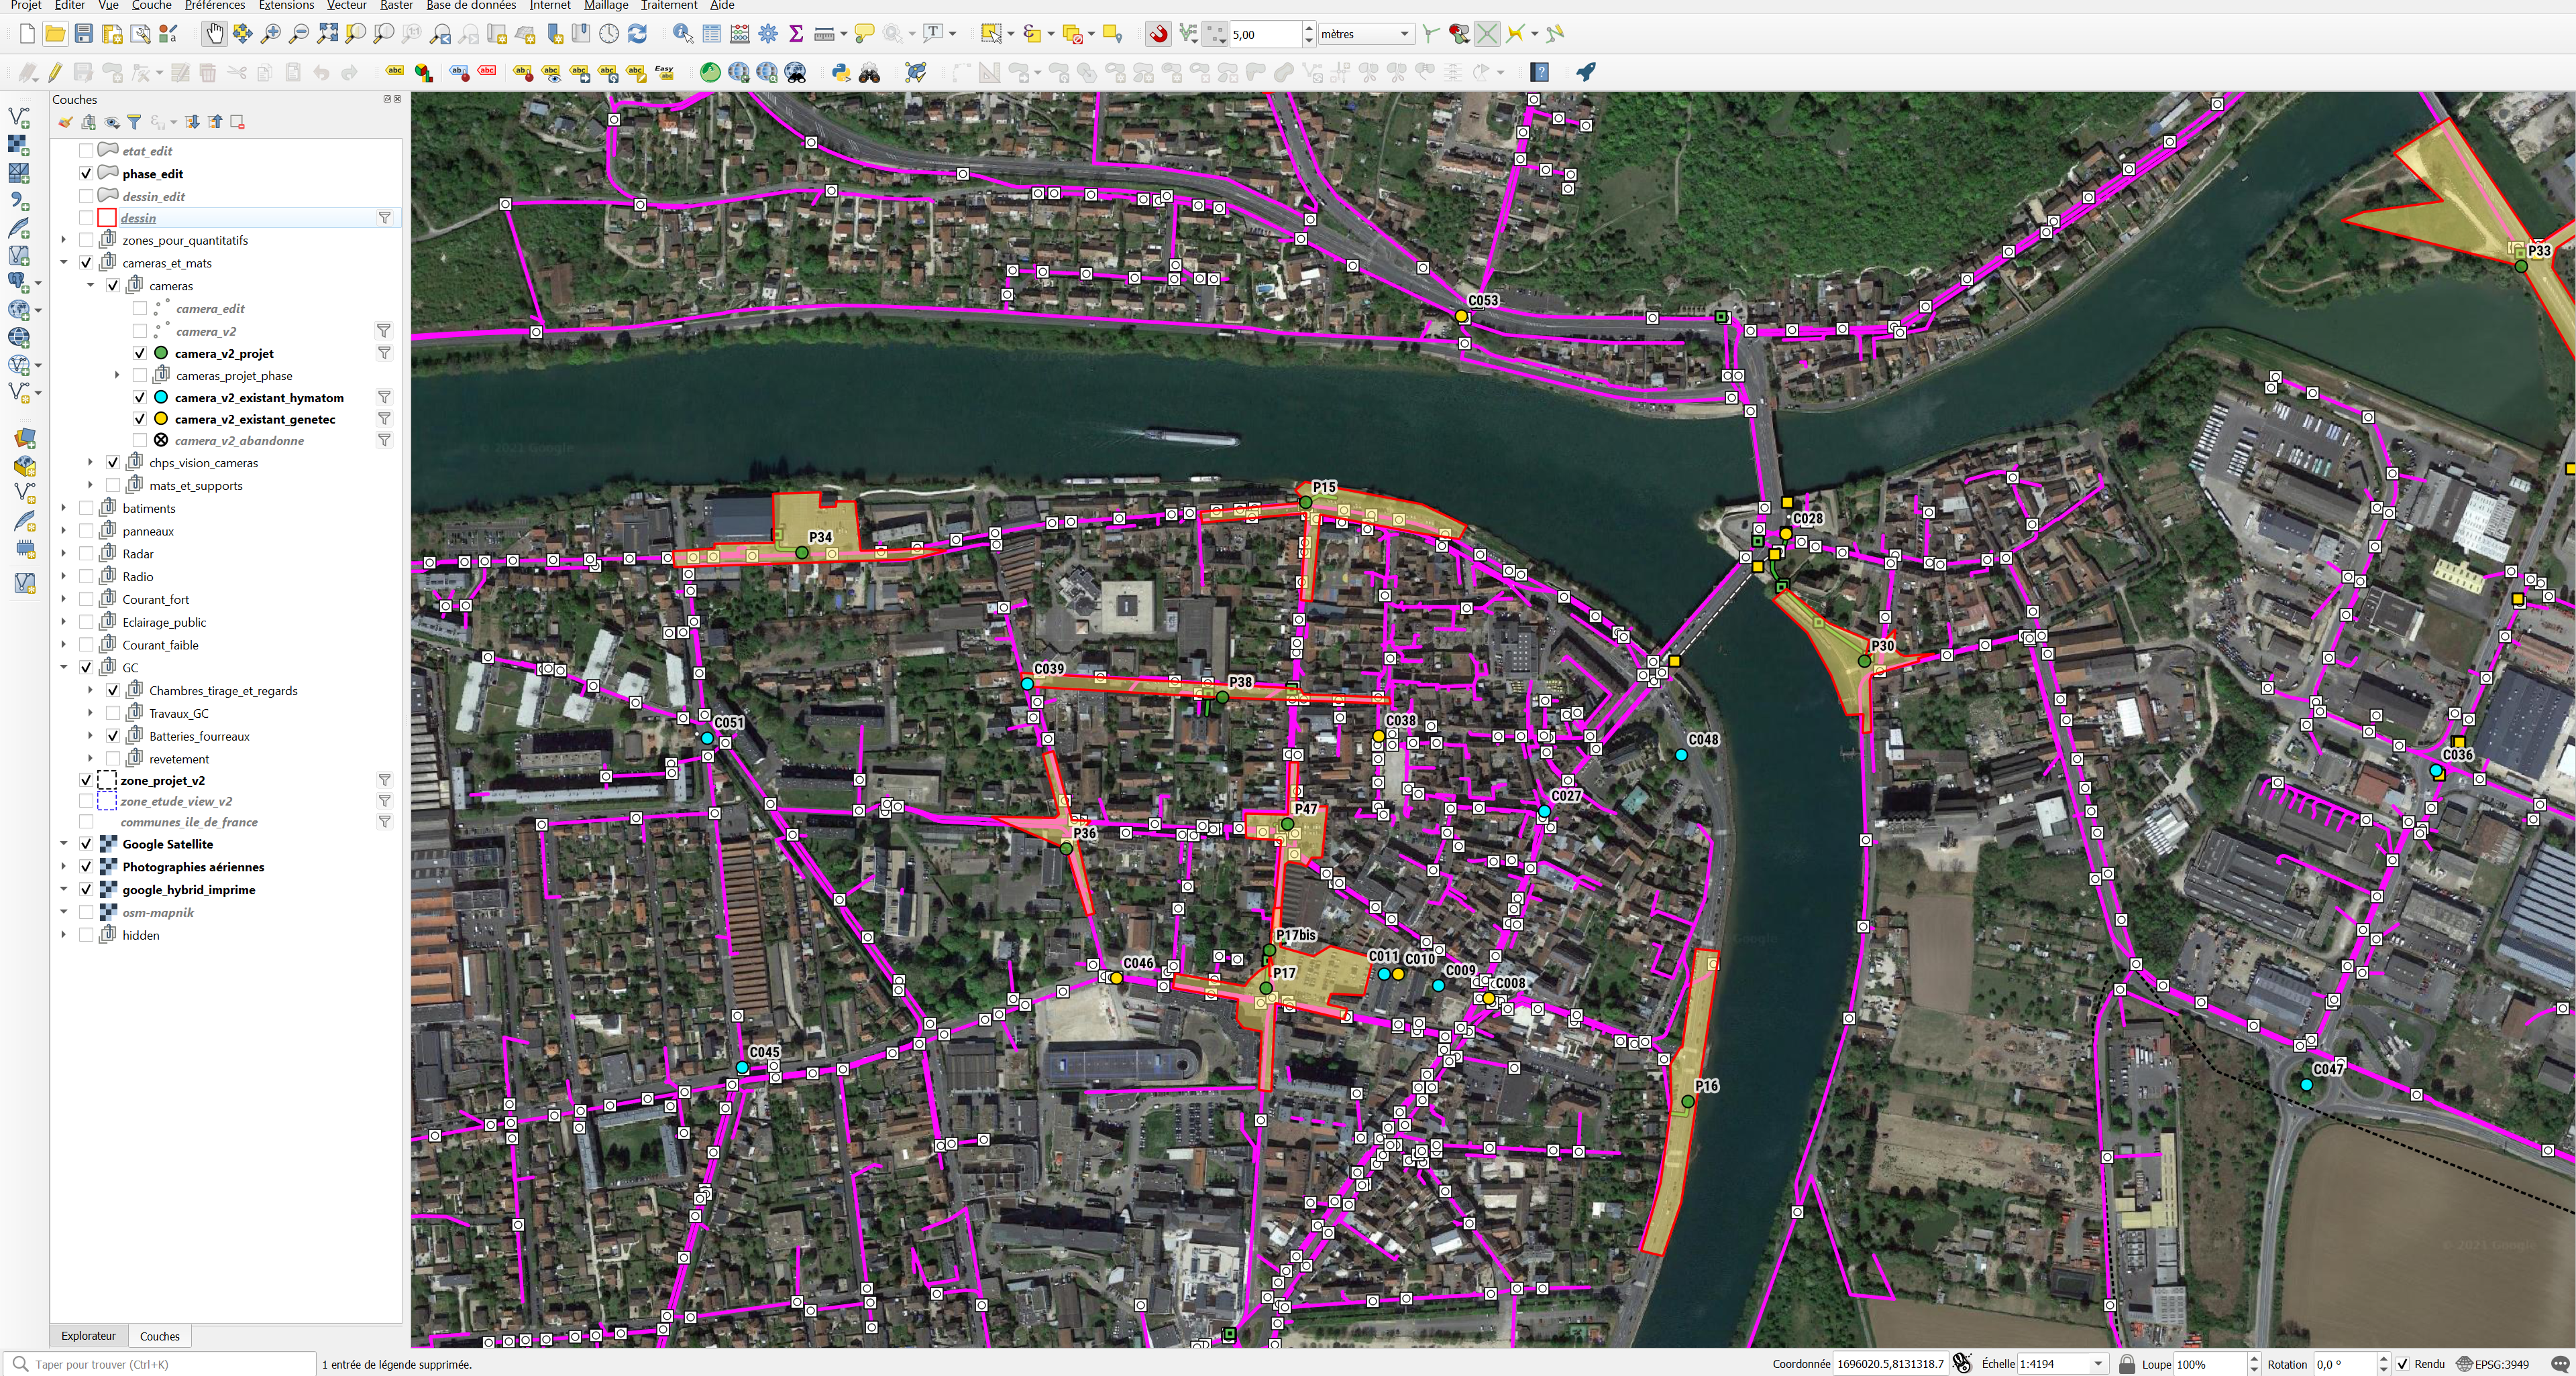This screenshot has width=2576, height=1376.
Task: Click the yellow abc label options icon
Action: pos(395,72)
